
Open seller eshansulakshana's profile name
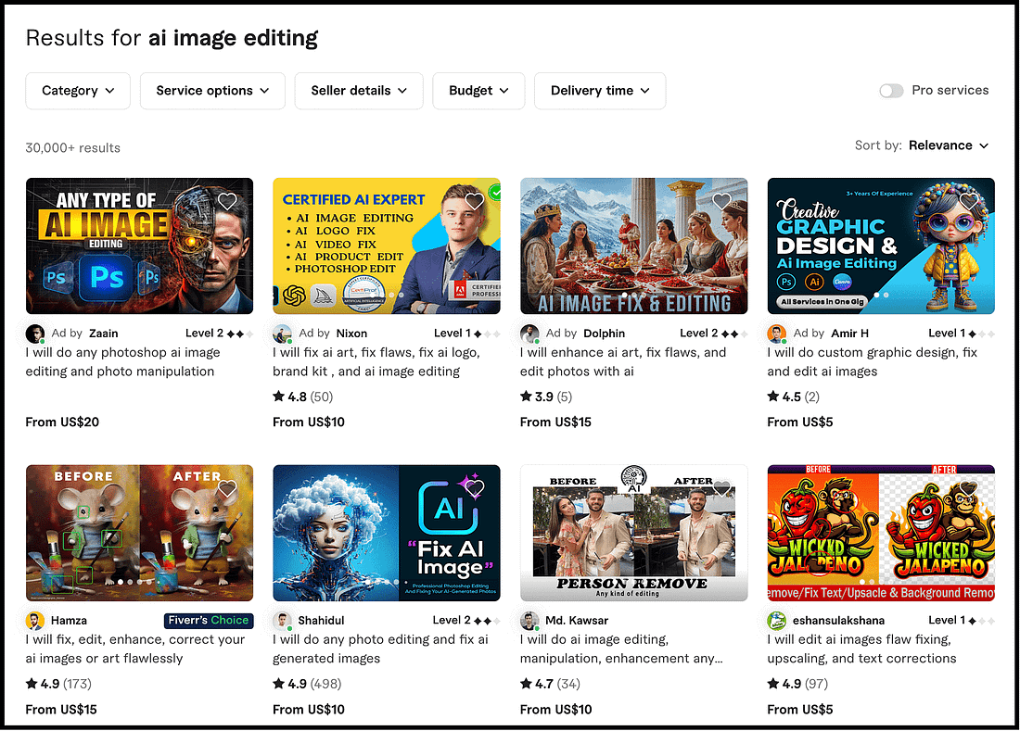tap(838, 621)
